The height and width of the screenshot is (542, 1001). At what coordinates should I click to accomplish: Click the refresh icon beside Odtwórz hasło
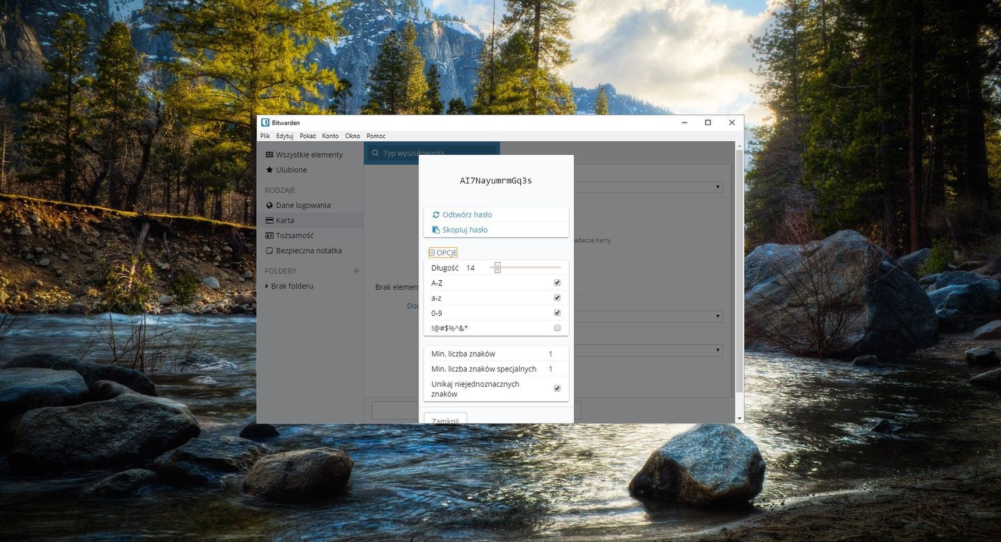pos(436,215)
